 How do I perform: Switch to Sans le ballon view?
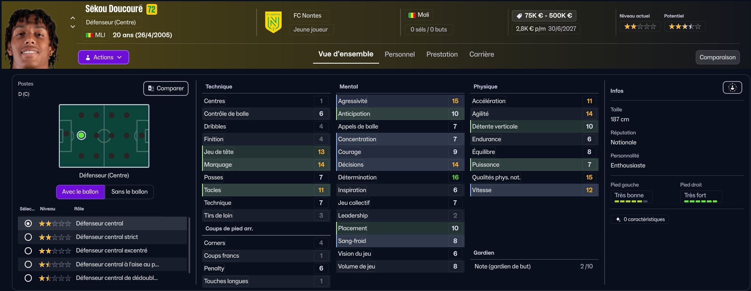pyautogui.click(x=129, y=192)
